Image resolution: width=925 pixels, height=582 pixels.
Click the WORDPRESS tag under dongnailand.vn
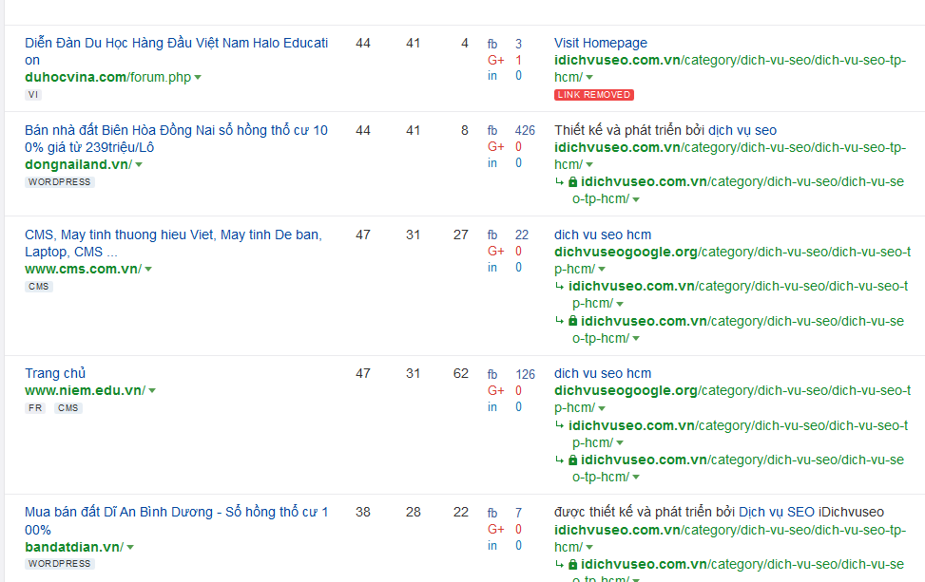[60, 182]
